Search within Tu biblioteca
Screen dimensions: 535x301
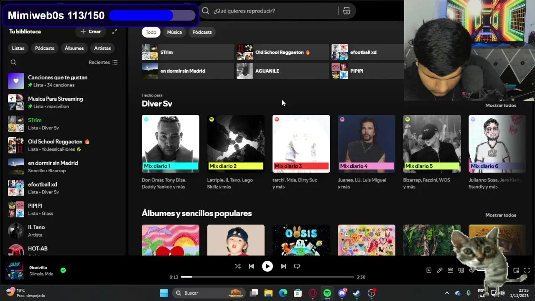coord(13,62)
